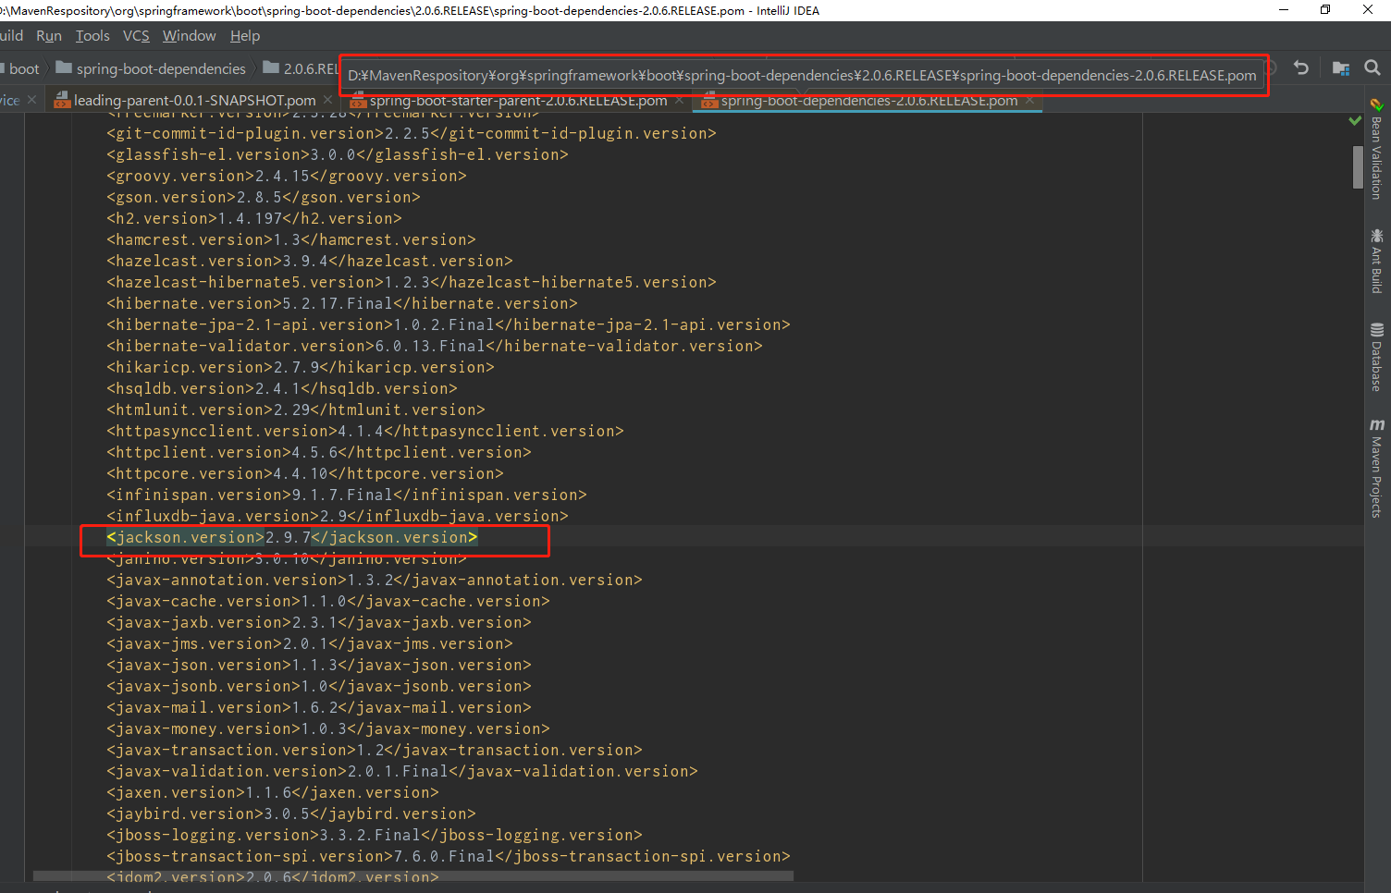This screenshot has width=1391, height=893.
Task: Click the green inspection checkmark indicator
Action: pyautogui.click(x=1355, y=120)
